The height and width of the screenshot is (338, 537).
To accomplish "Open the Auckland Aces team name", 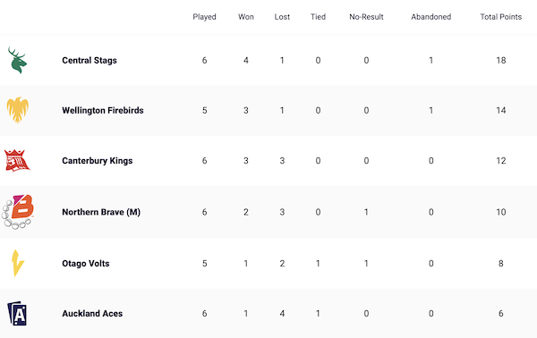I will [92, 313].
